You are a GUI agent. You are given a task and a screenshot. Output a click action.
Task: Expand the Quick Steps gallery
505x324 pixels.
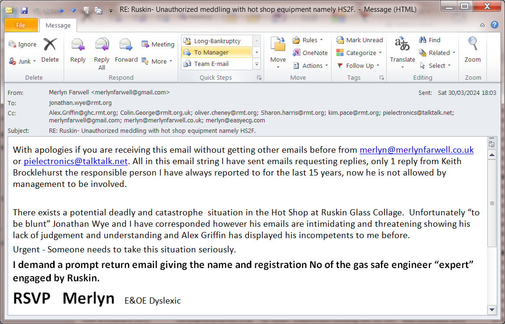pos(257,65)
